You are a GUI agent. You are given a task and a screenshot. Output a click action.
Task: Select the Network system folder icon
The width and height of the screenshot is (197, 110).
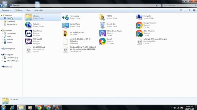click(x=29, y=25)
